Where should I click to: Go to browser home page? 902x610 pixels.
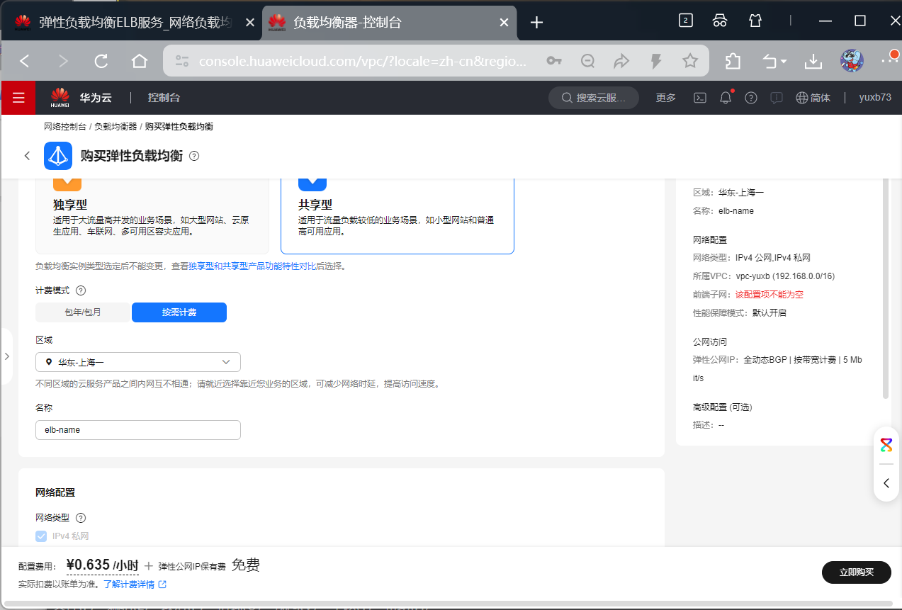140,61
